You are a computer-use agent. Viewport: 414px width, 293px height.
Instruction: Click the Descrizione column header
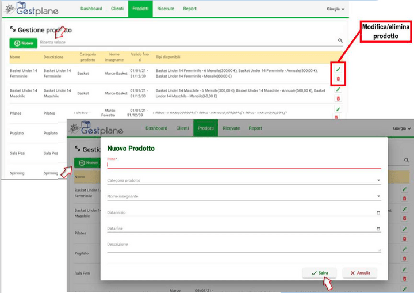[x=53, y=57]
